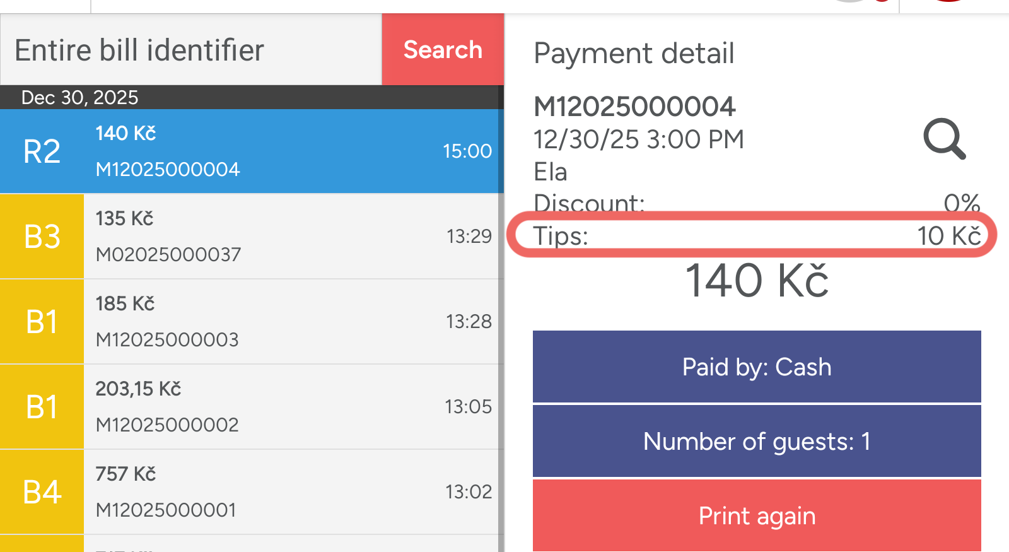
Task: Click the 13:28 time on the 185 Kč bill
Action: coord(469,322)
